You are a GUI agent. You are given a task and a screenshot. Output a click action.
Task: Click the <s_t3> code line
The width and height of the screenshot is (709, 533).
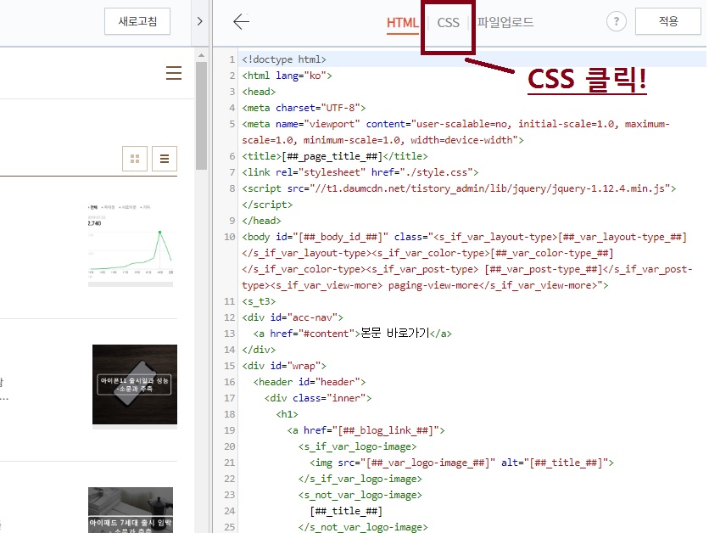pyautogui.click(x=259, y=301)
